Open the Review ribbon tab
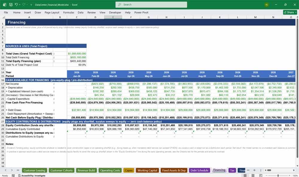299x177 pixels. (x=91, y=12)
